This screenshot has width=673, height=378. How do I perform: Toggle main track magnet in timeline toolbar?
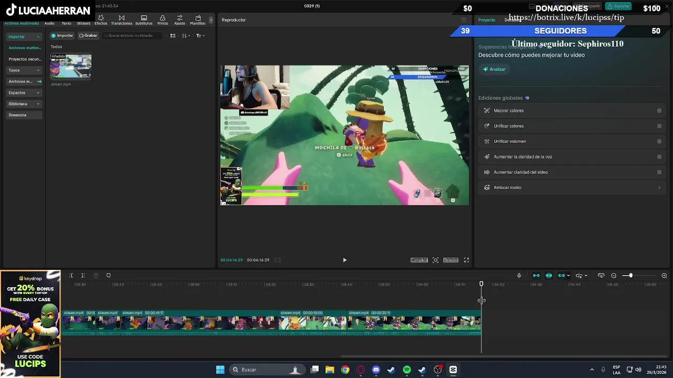coord(536,276)
